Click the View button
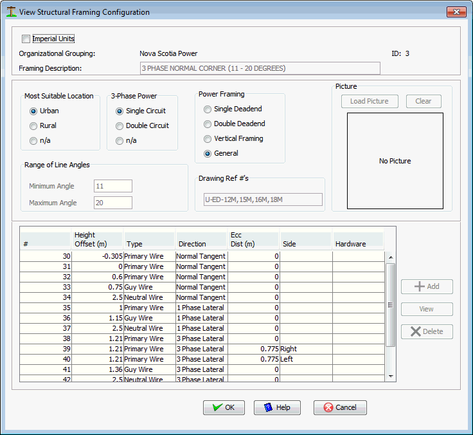The width and height of the screenshot is (473, 435). 427,309
